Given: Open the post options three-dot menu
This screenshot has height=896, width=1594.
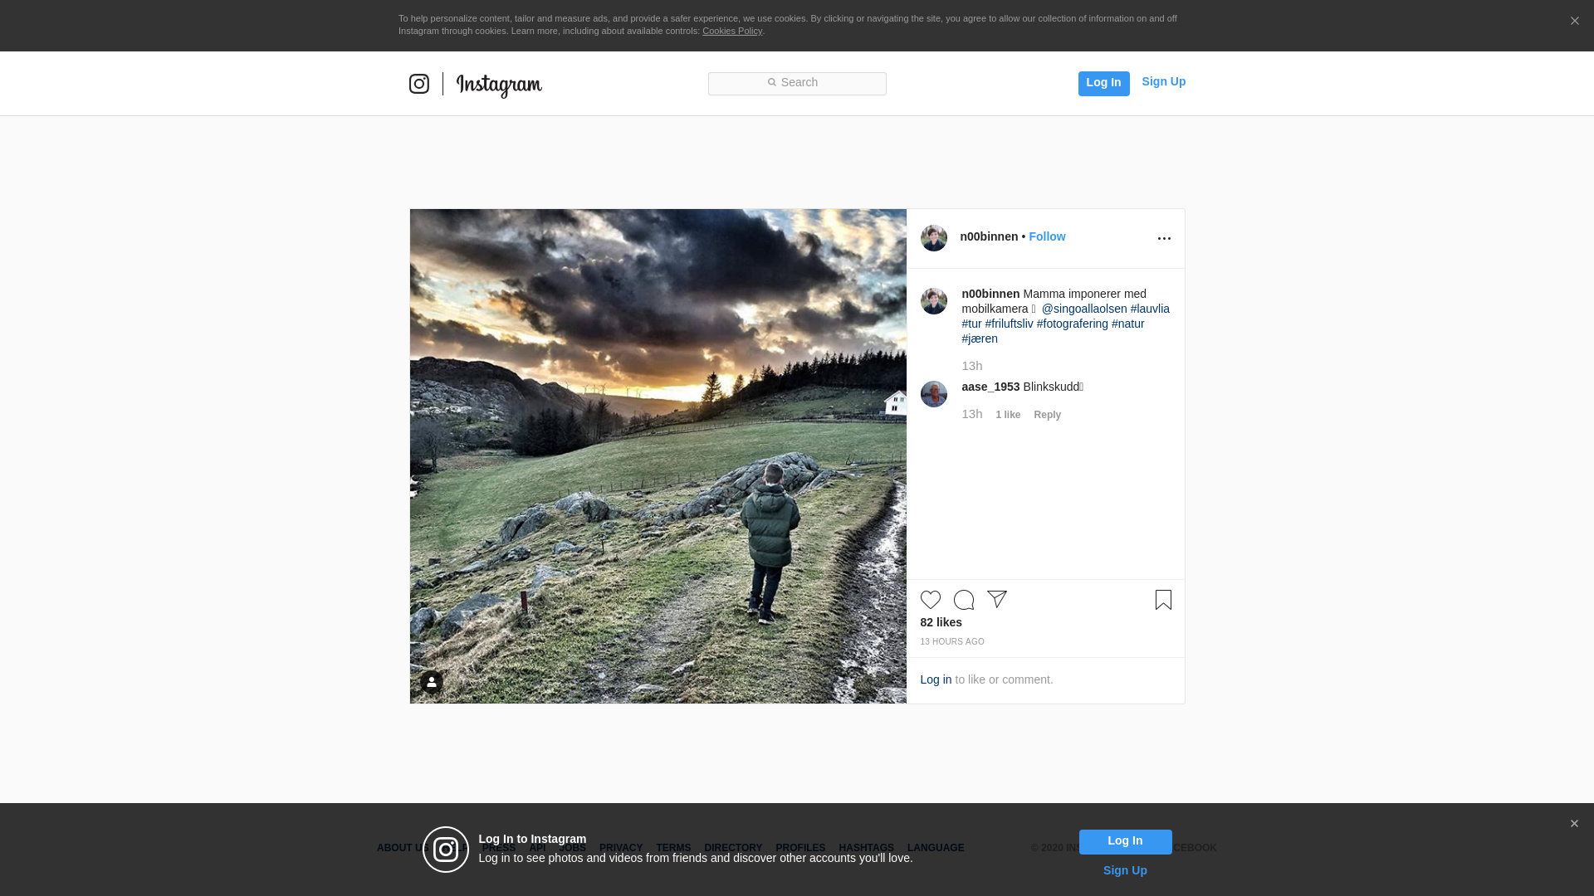Looking at the screenshot, I should (1164, 238).
